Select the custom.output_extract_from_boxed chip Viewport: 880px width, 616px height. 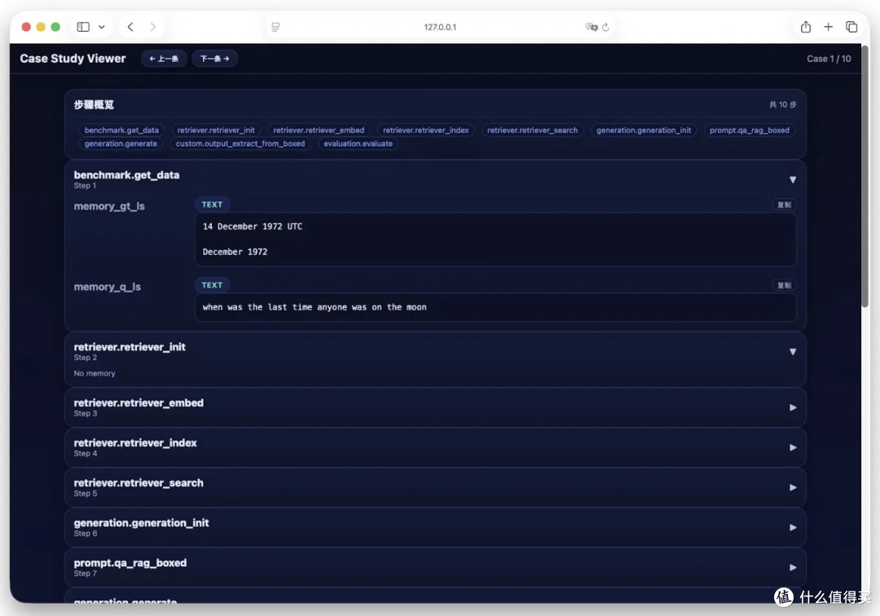[240, 143]
